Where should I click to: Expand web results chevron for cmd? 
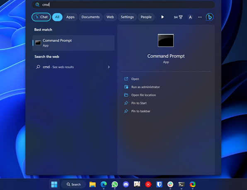point(109,67)
